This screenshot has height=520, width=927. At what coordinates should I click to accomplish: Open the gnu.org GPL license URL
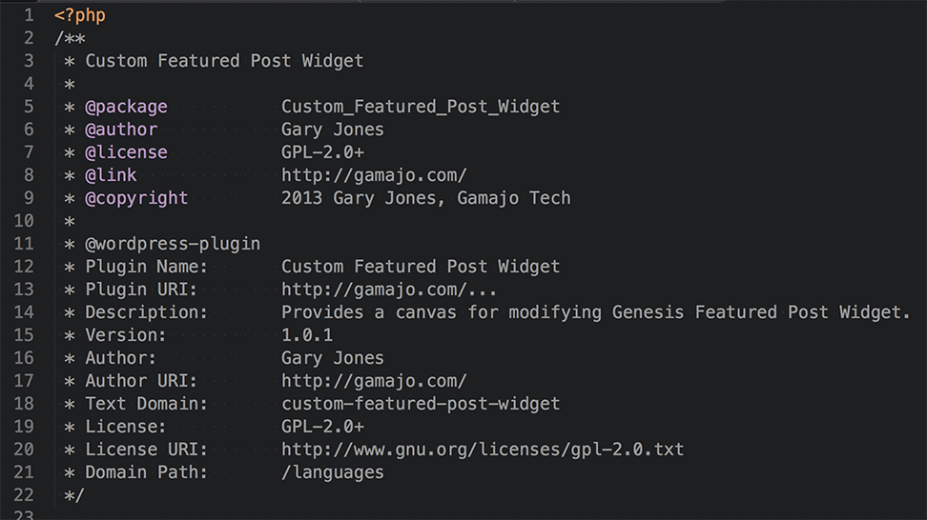pyautogui.click(x=482, y=450)
